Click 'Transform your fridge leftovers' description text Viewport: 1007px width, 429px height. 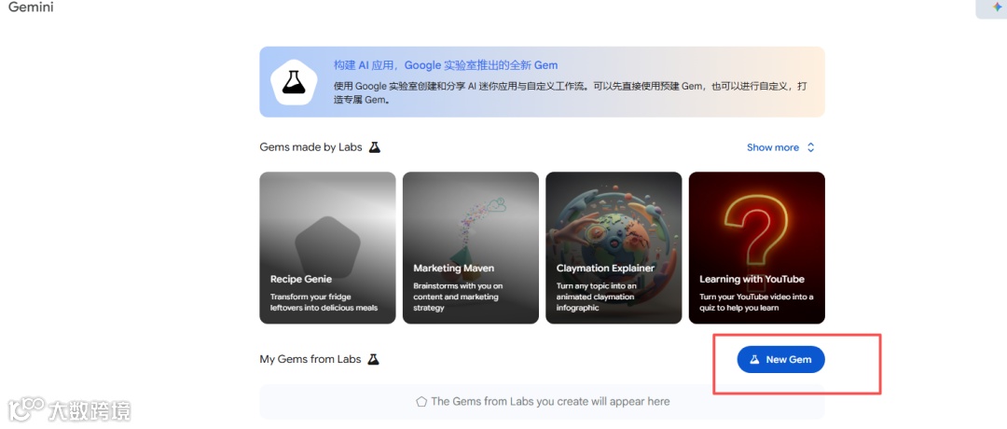pyautogui.click(x=324, y=302)
